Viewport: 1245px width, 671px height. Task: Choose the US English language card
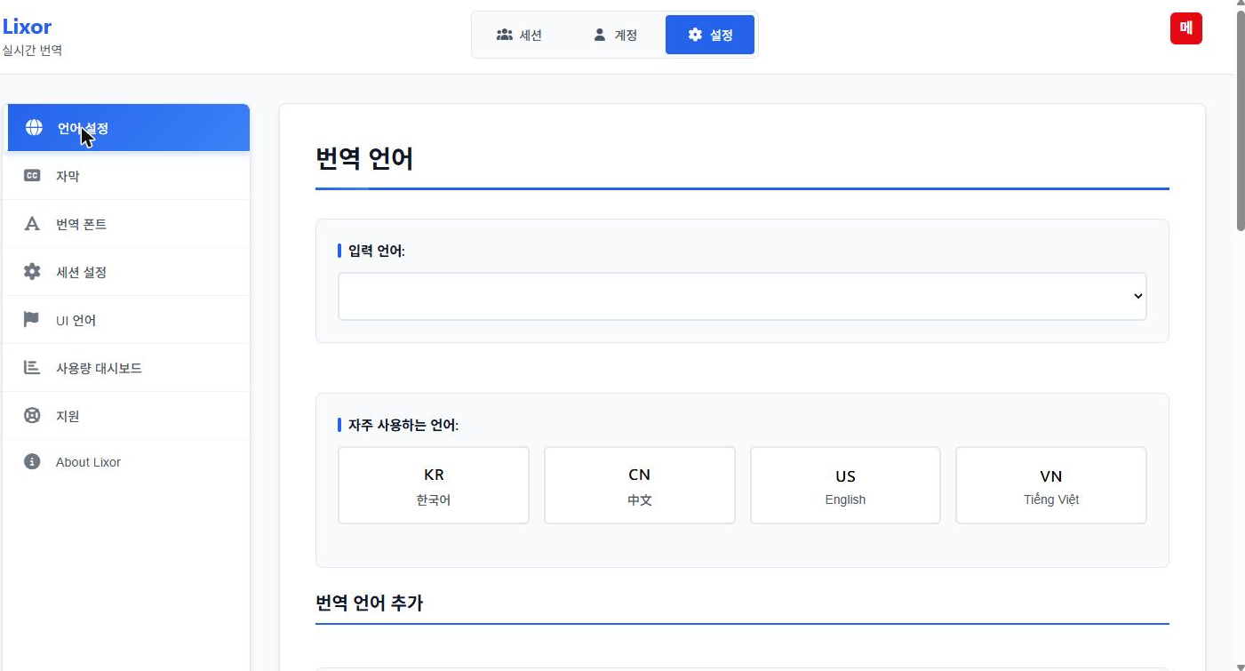point(845,485)
